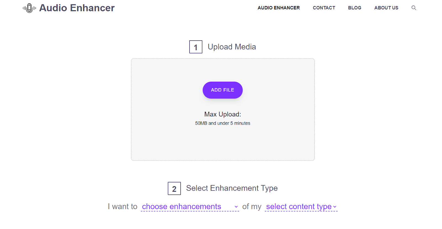Click the microphone logo icon
Viewport: 442px width, 229px height.
coord(29,8)
